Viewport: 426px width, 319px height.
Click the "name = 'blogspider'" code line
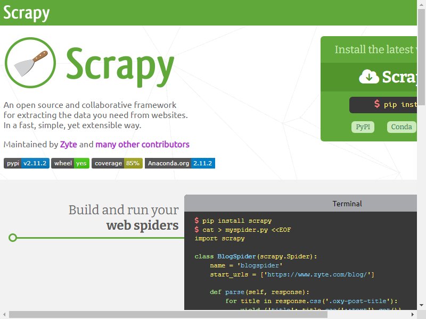click(246, 265)
